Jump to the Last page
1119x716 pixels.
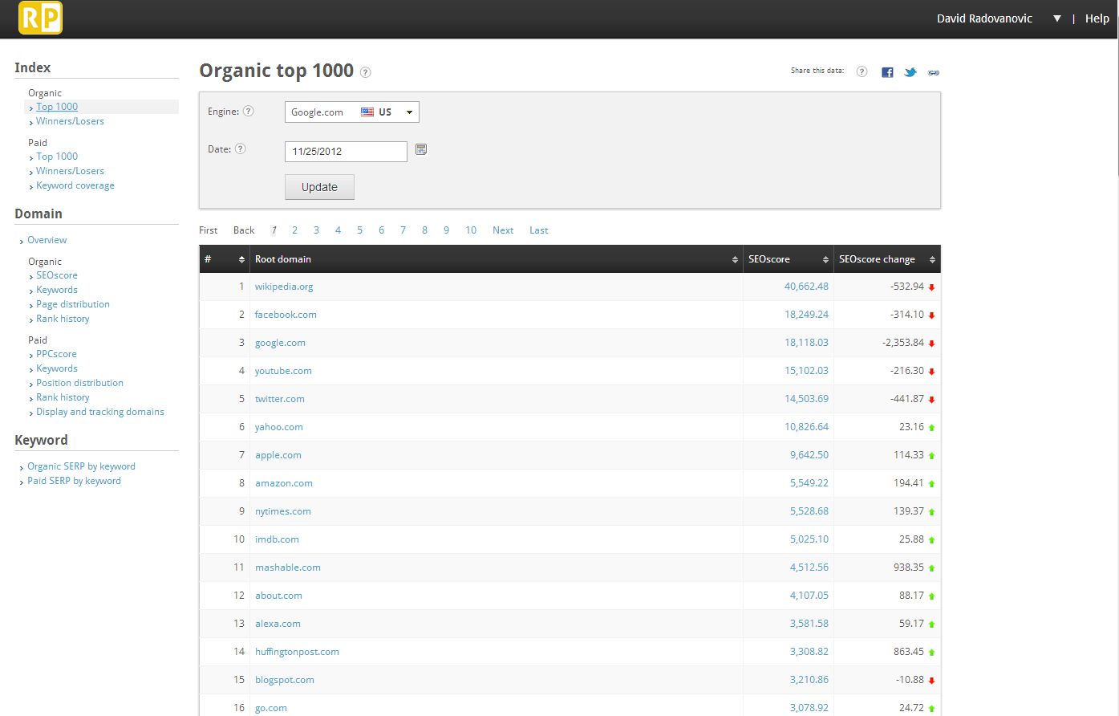click(538, 230)
